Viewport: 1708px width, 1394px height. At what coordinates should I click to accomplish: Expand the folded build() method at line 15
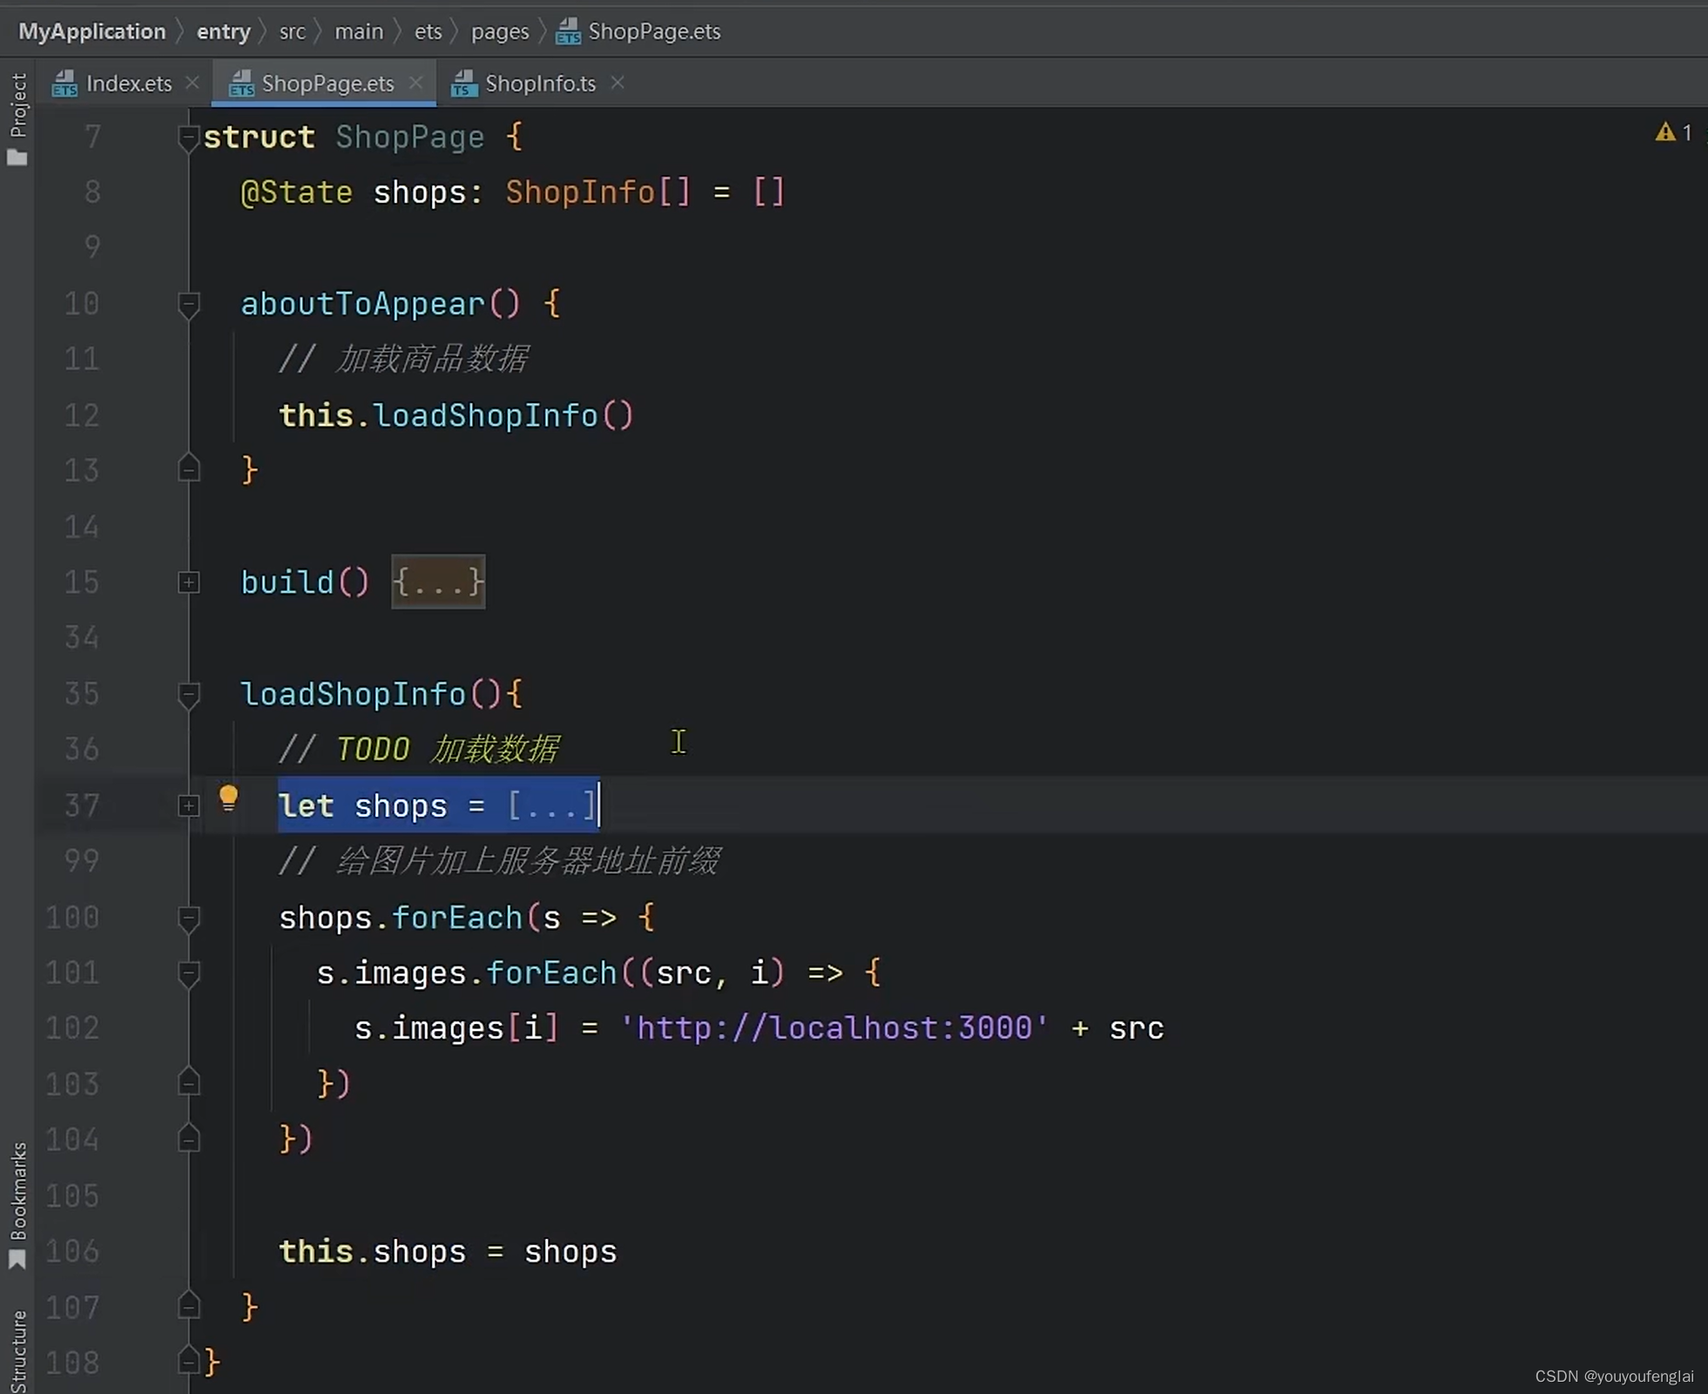[x=188, y=583]
